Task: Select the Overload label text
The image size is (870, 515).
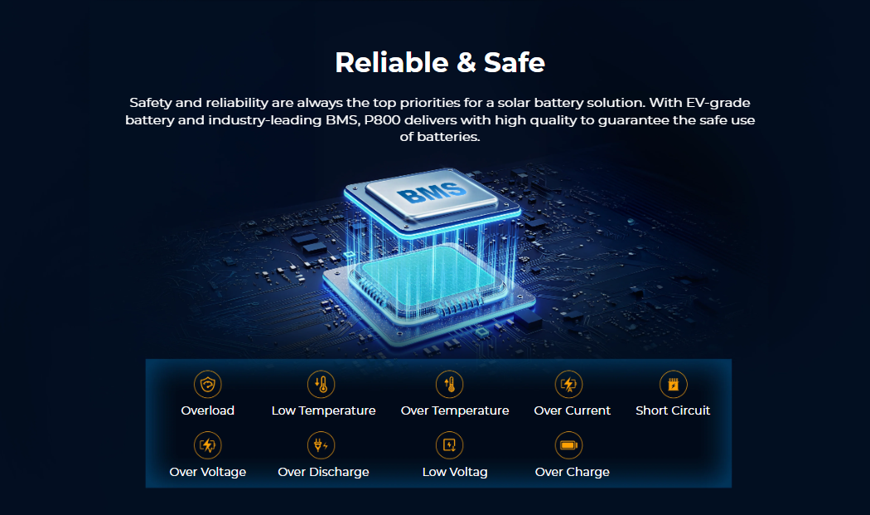Action: [x=207, y=411]
